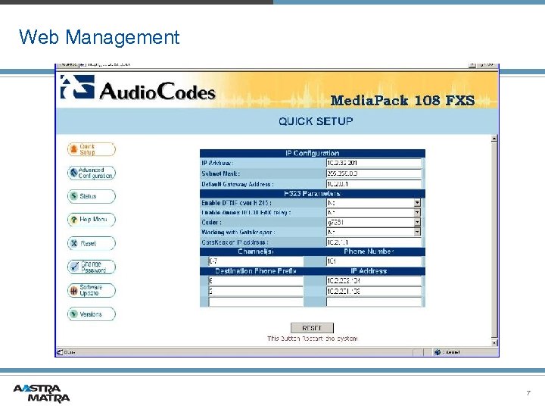
Task: Open the Change Password menu item
Action: click(92, 267)
